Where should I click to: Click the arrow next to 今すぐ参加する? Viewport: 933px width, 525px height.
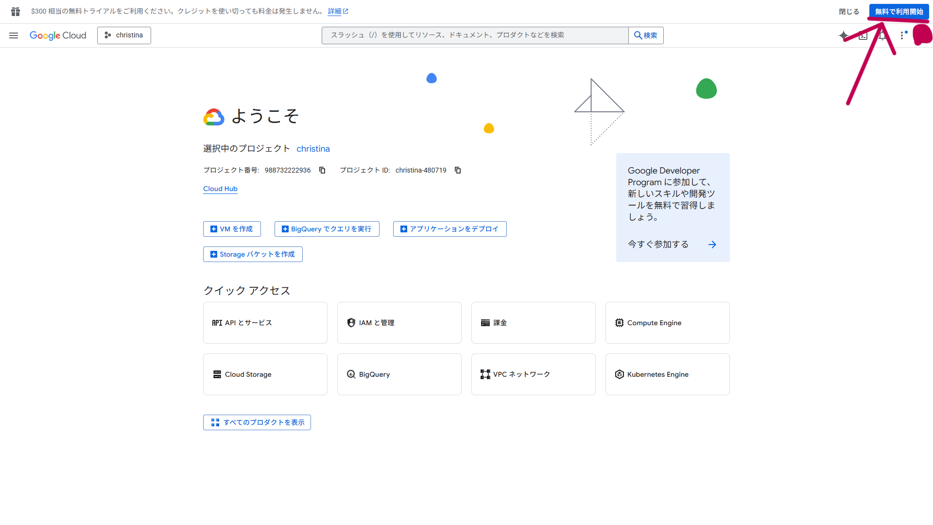point(712,245)
